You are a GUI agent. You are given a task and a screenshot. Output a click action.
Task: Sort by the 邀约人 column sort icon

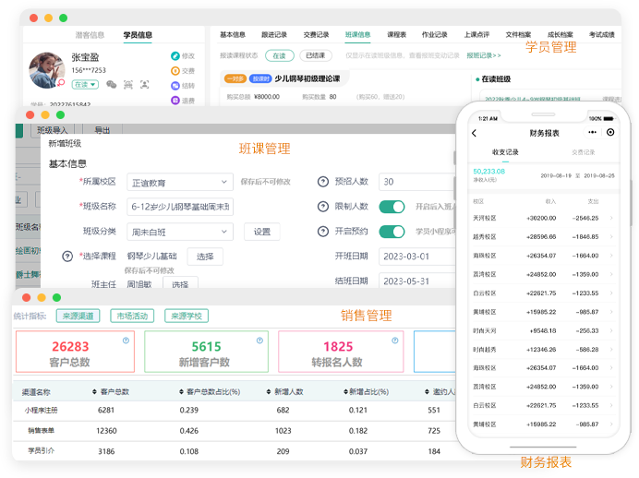tap(427, 391)
